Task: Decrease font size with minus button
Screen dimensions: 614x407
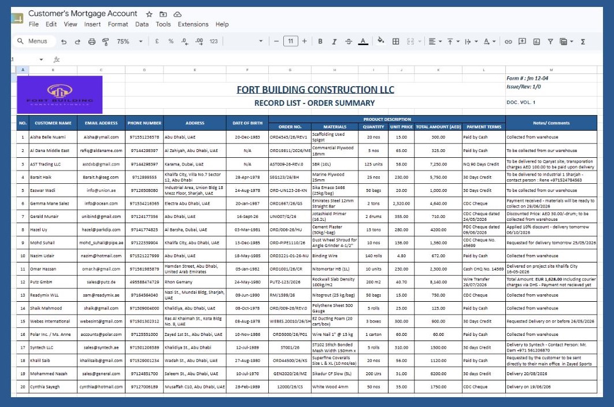Action: pos(276,41)
